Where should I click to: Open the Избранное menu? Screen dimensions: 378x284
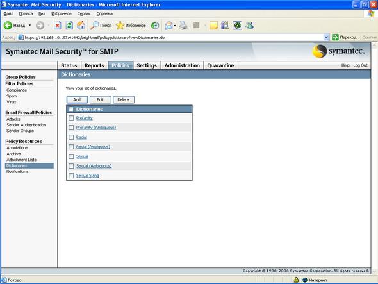coord(62,13)
